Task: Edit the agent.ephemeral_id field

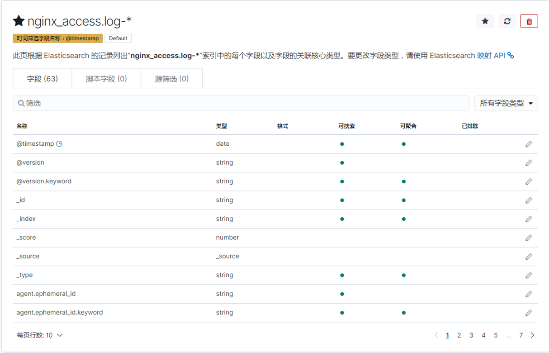Action: coord(529,294)
